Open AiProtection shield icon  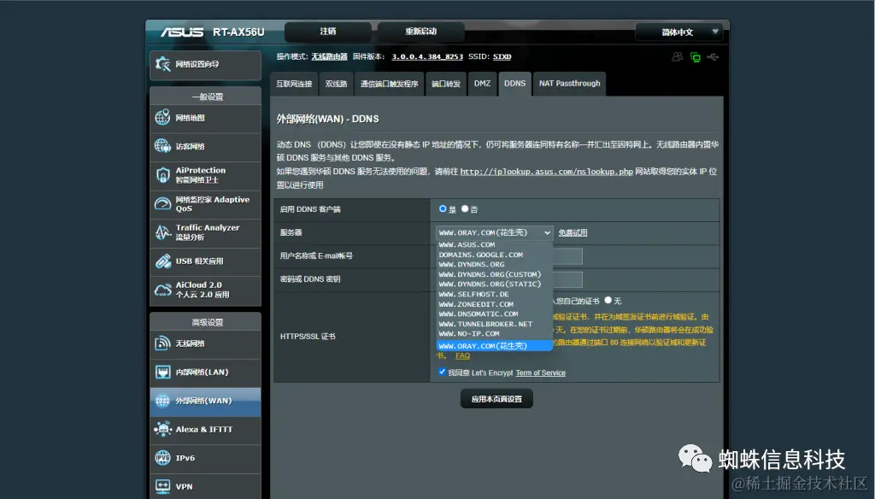pyautogui.click(x=162, y=175)
